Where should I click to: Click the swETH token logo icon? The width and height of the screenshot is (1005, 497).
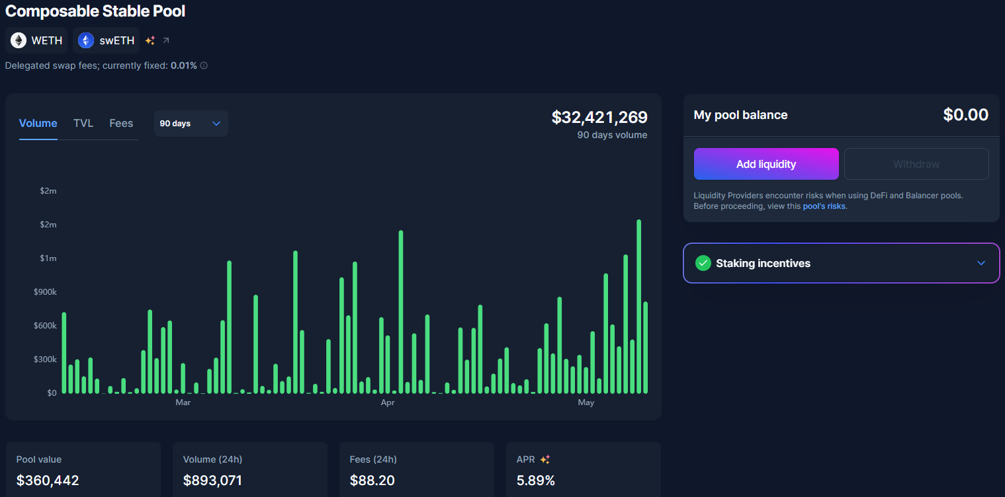pyautogui.click(x=86, y=40)
